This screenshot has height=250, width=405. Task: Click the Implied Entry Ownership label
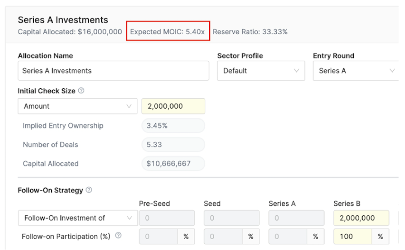click(63, 126)
